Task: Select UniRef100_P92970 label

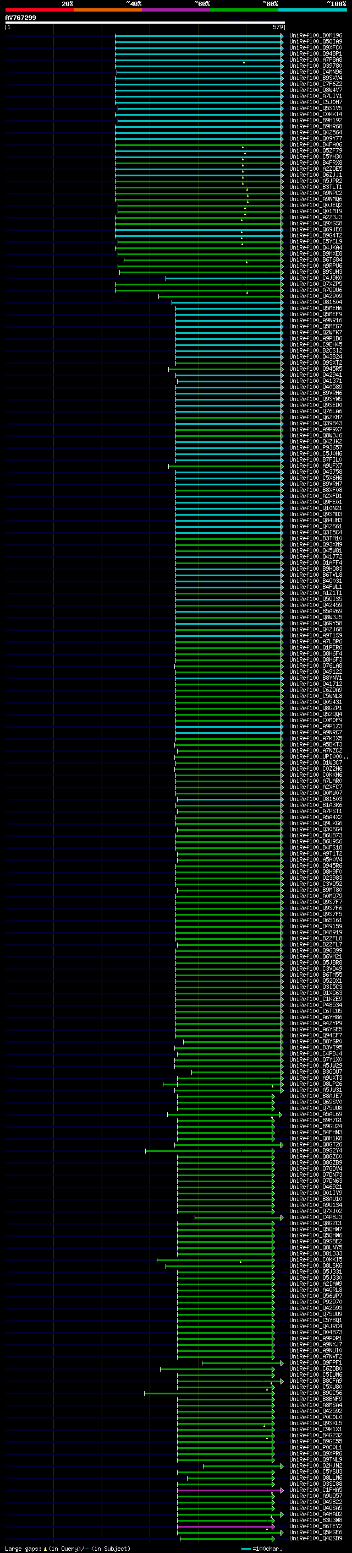Action: (x=316, y=1302)
